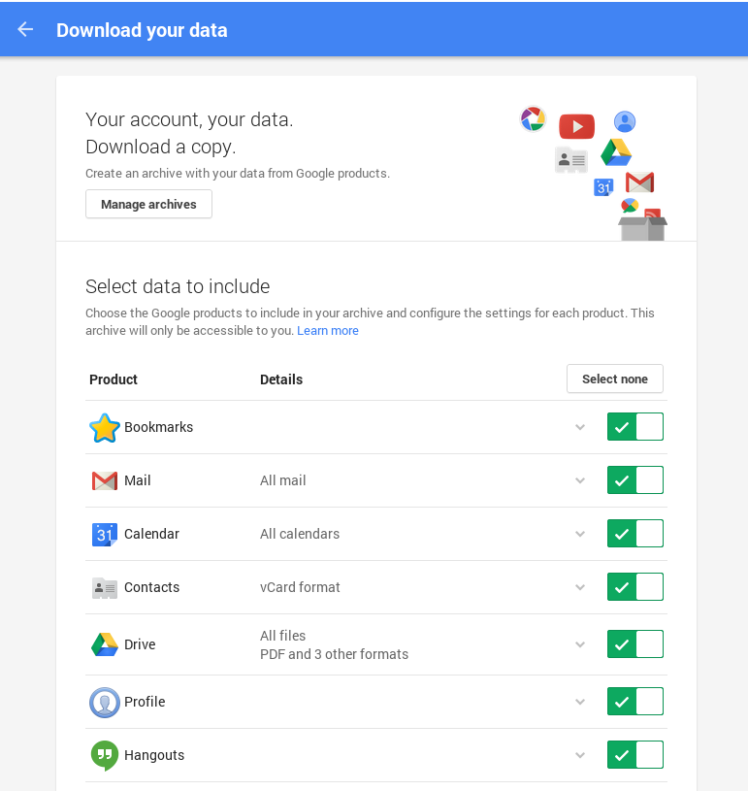Expand the Profile row chevron
Viewport: 748px width, 791px height.
point(580,702)
